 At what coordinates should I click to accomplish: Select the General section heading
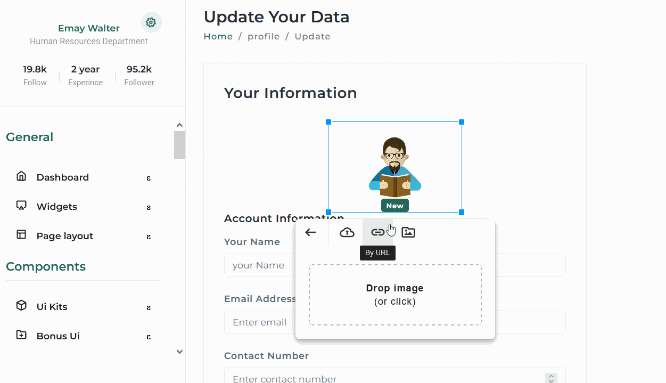click(x=29, y=137)
